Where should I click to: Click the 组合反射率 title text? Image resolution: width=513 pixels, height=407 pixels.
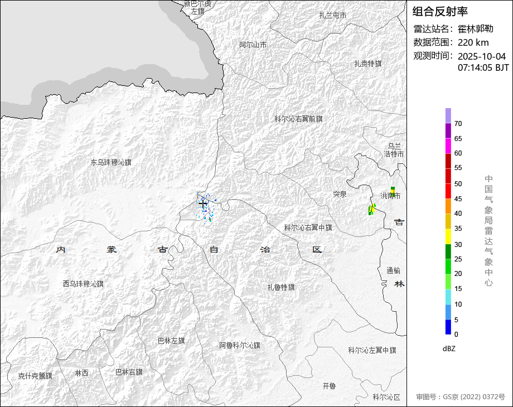coord(440,11)
